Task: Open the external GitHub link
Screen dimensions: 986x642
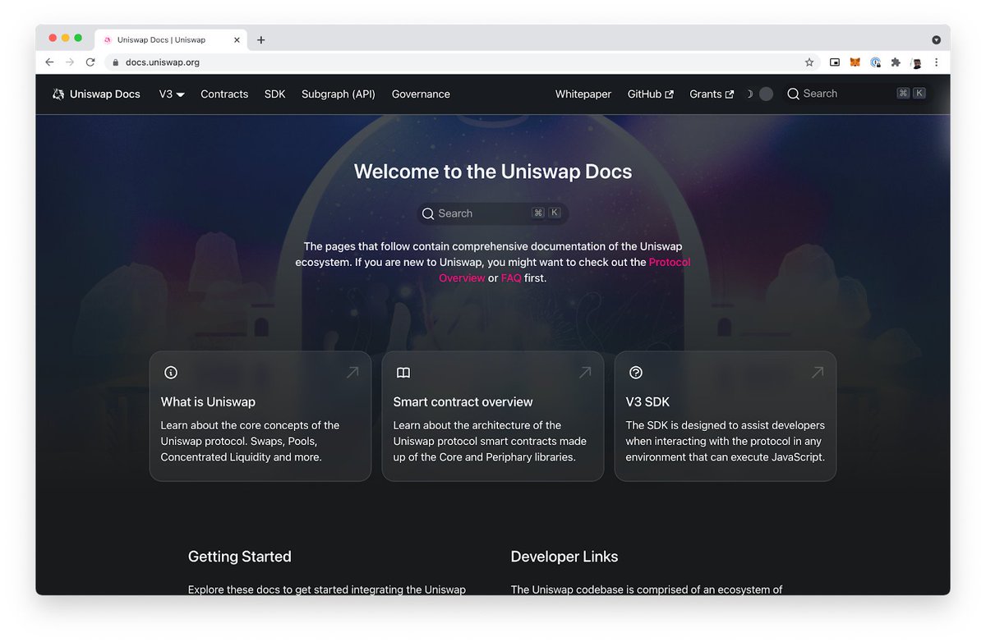Action: [x=651, y=94]
